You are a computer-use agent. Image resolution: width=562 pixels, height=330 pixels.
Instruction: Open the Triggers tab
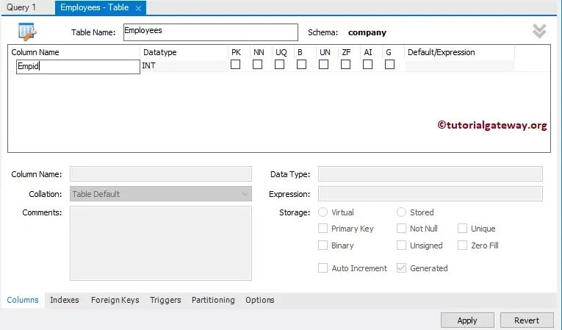coord(165,300)
